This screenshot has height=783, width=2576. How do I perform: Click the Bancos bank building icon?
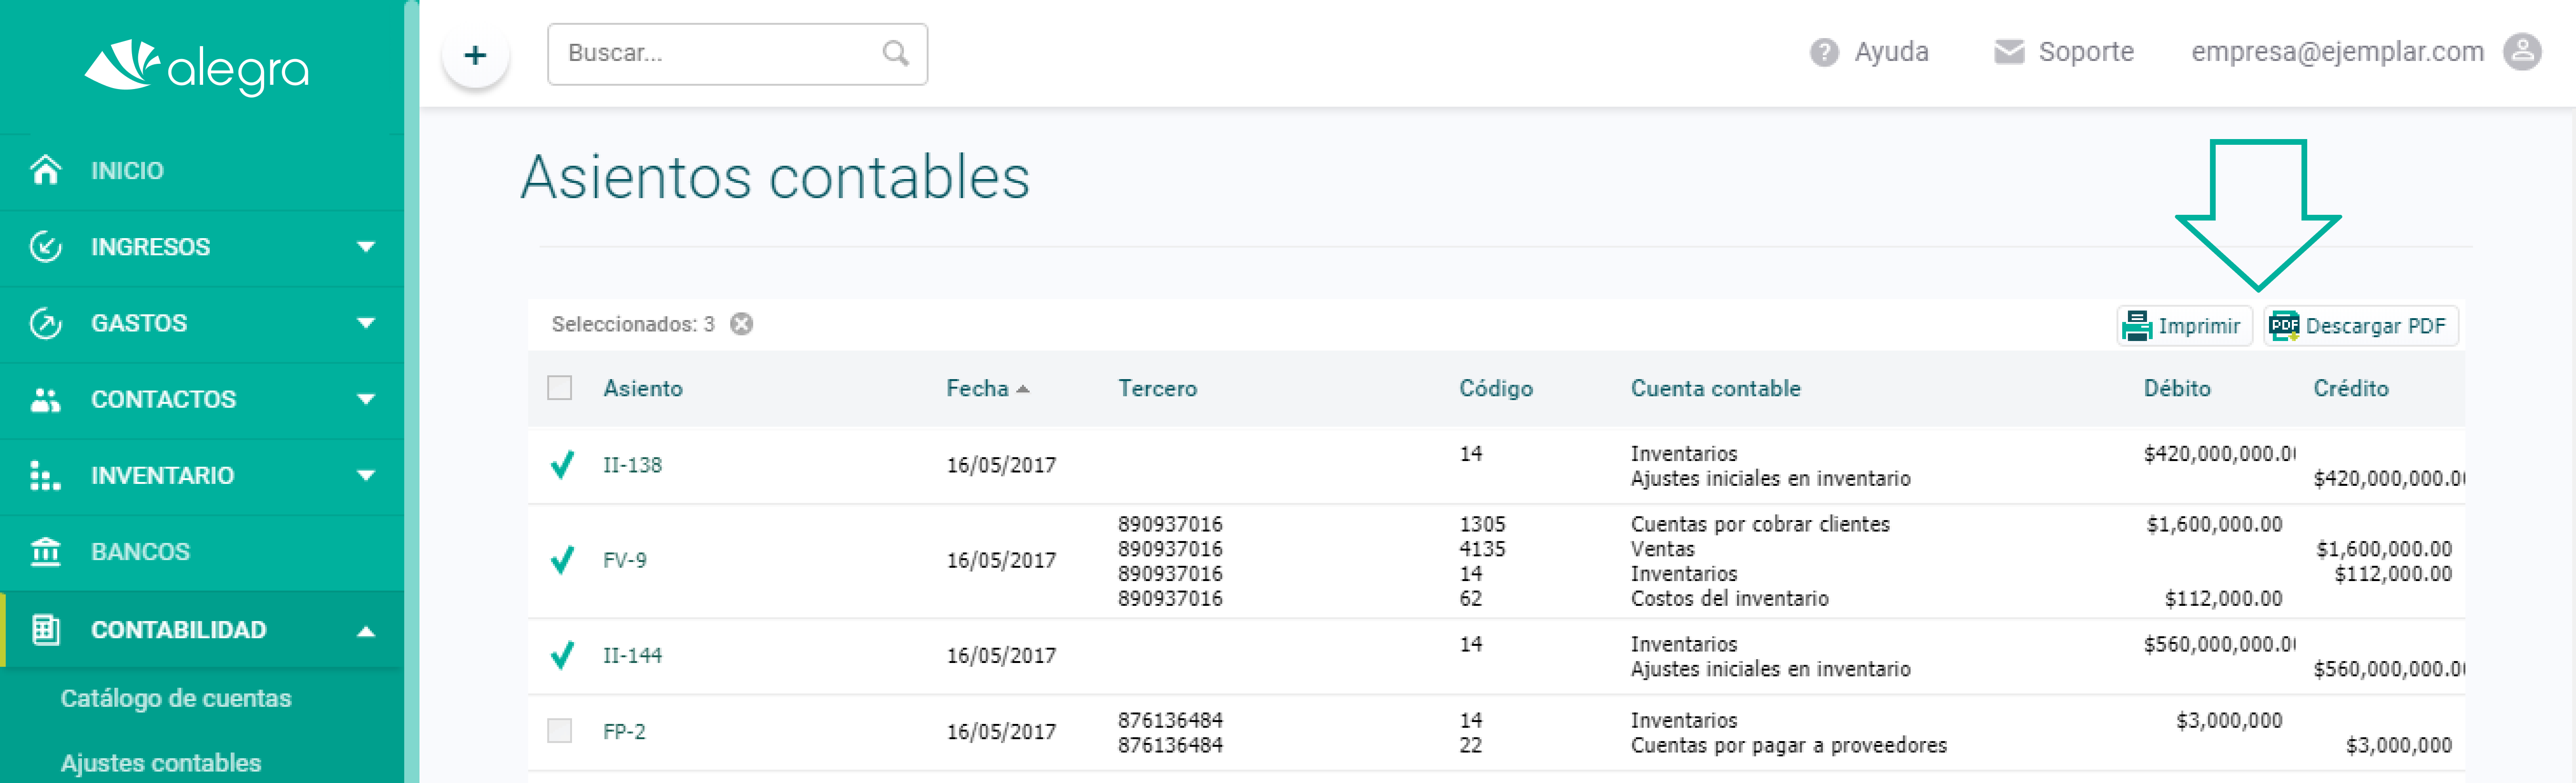pos(46,552)
